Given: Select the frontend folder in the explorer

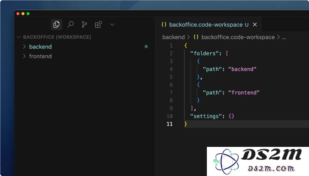Looking at the screenshot, I should [40, 56].
